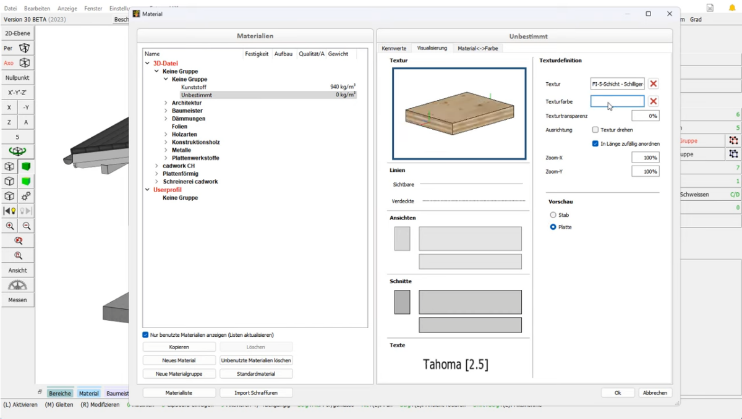Open the Materialliste
Image resolution: width=742 pixels, height=419 pixels.
click(179, 392)
